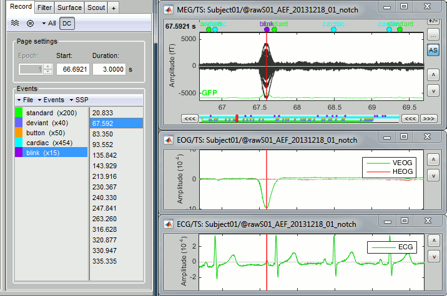Go to next page with >>> button
Screen dimensions: 447x296
pos(428,118)
